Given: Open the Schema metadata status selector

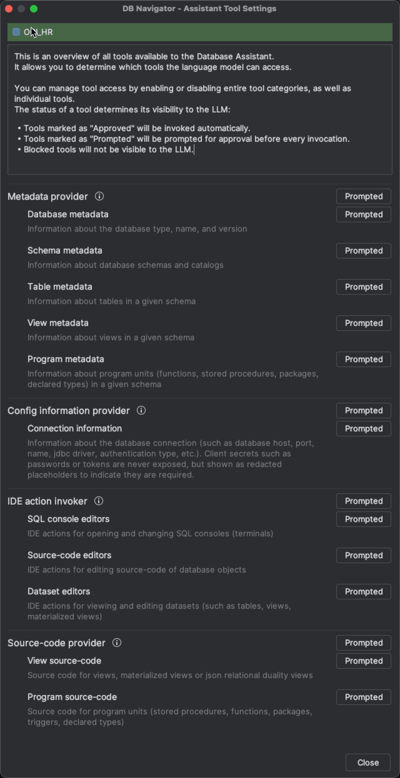Looking at the screenshot, I should pos(363,250).
